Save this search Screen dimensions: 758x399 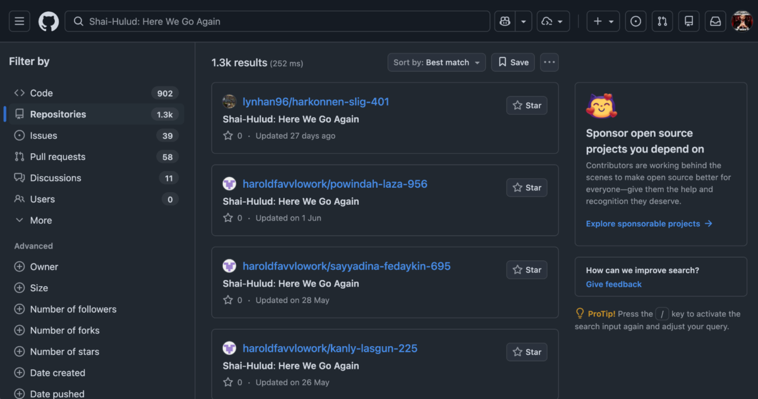coord(513,62)
